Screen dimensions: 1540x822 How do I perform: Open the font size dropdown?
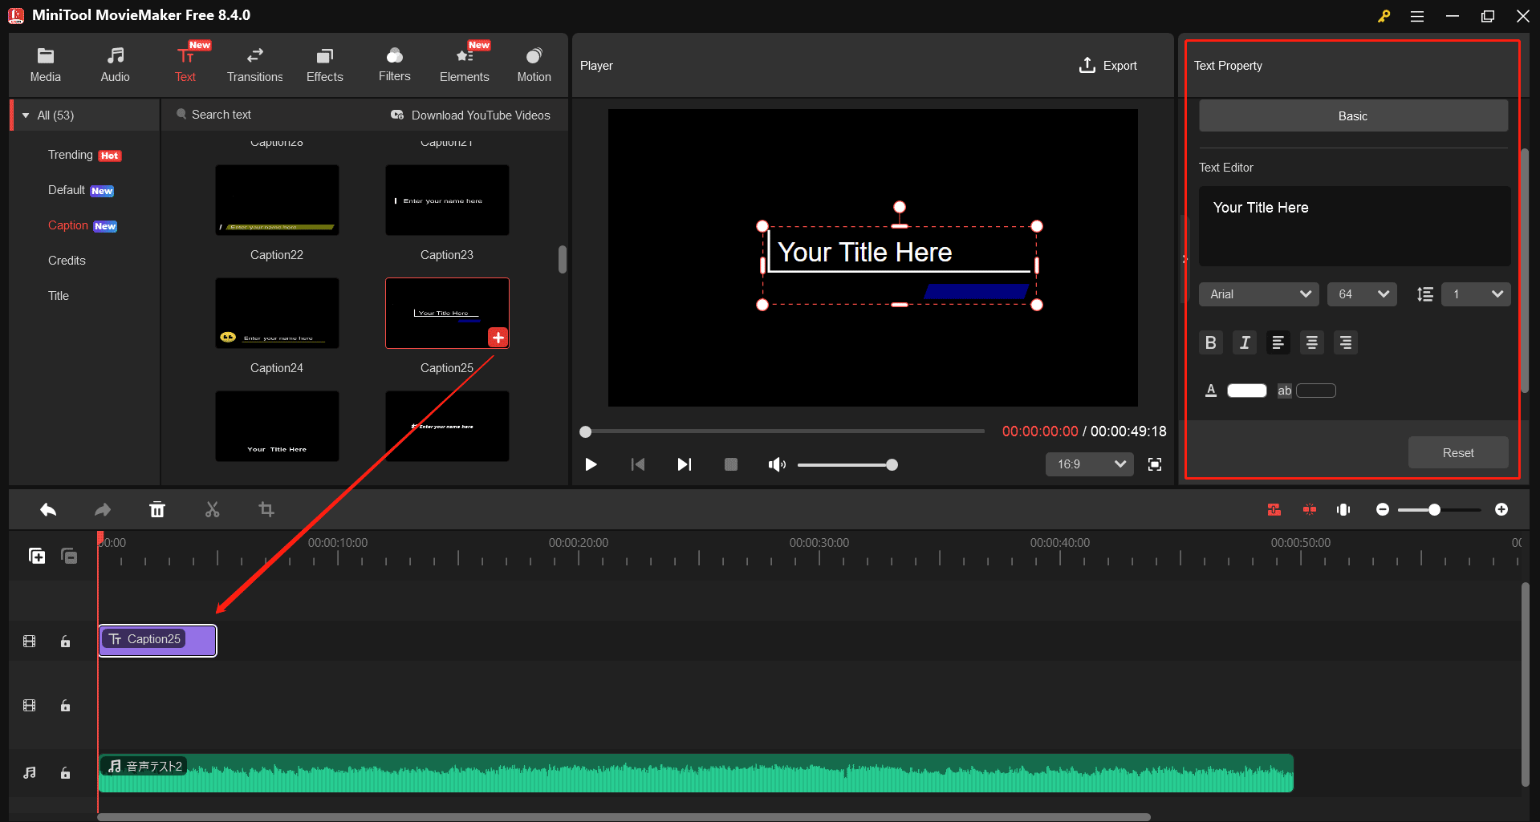click(x=1361, y=294)
